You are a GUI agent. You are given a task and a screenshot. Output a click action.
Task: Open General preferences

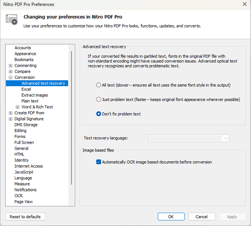point(21,148)
